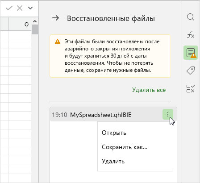
Task: Click the 19:10 timestamp text
Action: click(59, 115)
